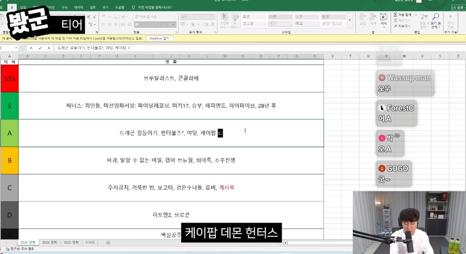Open the Home (홈) ribbon tab

point(12,7)
